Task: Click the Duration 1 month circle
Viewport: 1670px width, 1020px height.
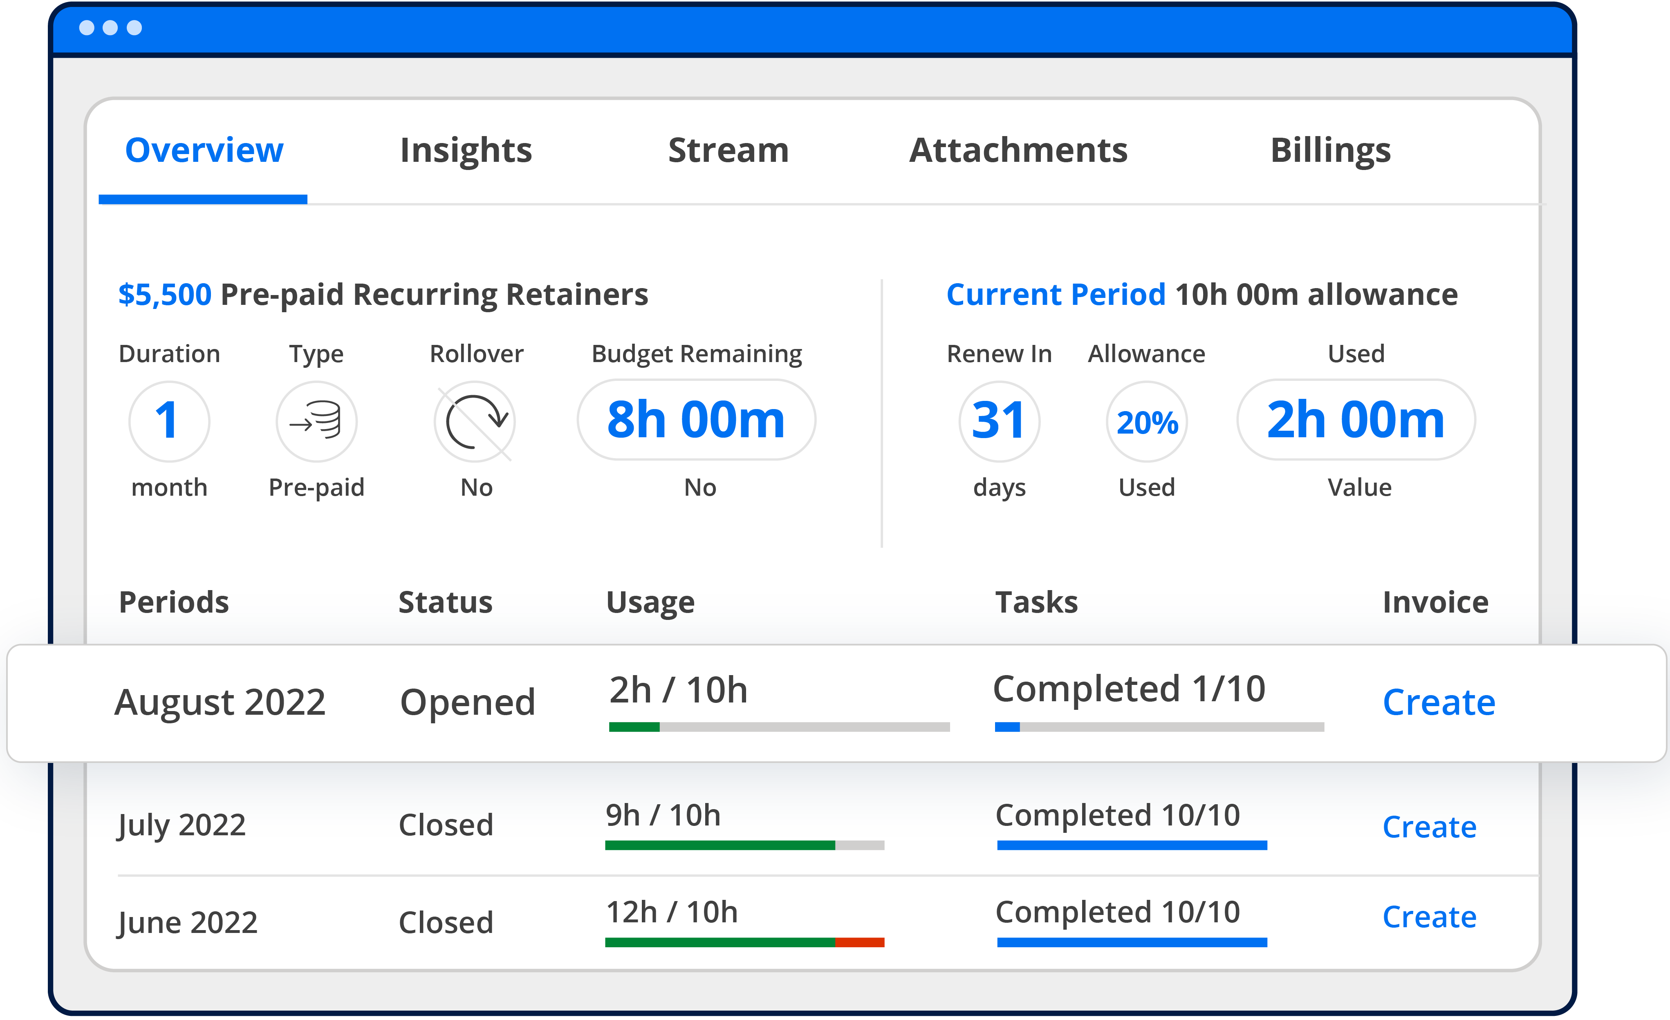Action: click(x=169, y=421)
